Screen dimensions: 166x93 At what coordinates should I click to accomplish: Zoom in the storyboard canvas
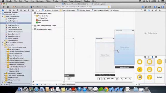(130, 79)
